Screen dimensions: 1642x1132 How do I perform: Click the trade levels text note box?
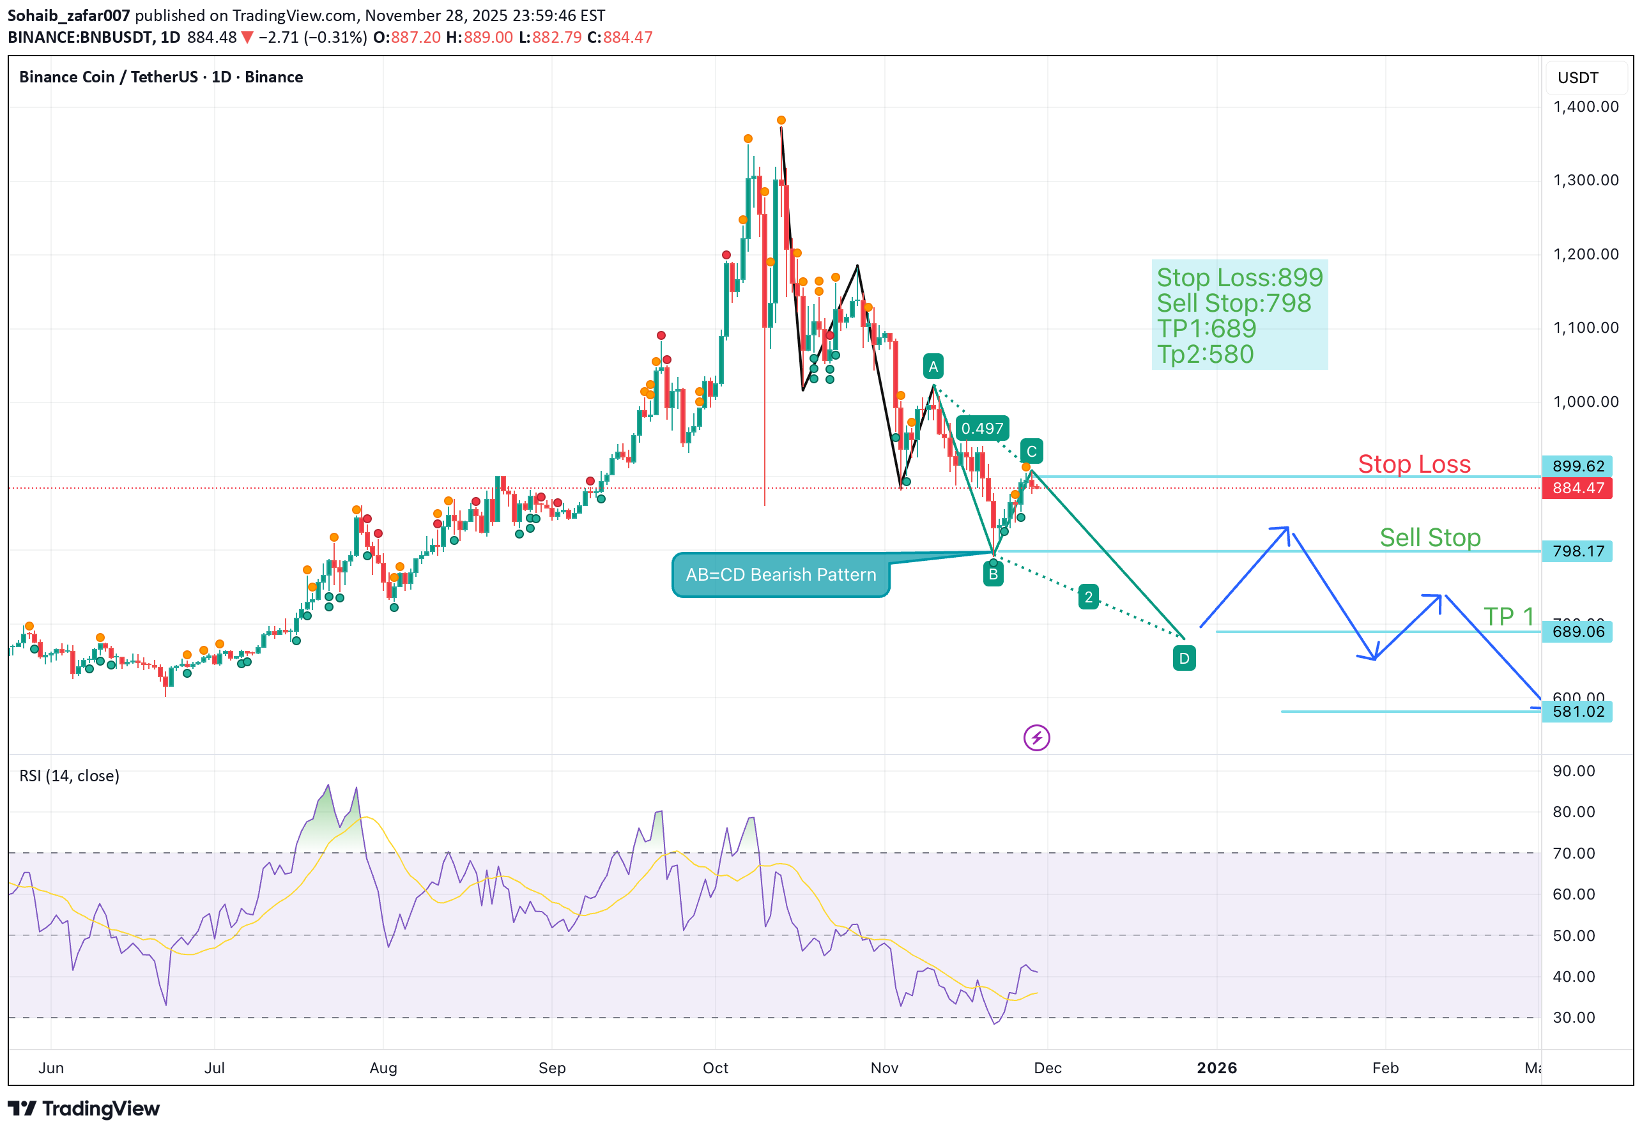click(1239, 315)
